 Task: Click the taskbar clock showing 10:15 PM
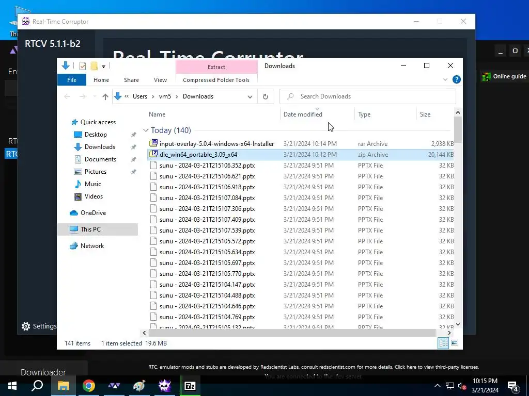pyautogui.click(x=485, y=386)
